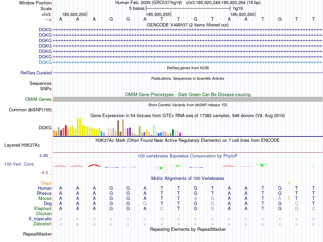Click 'Multiz Alignments of 100 Vertebrates' title
Screen dimensions: 323x242
pyautogui.click(x=188, y=179)
